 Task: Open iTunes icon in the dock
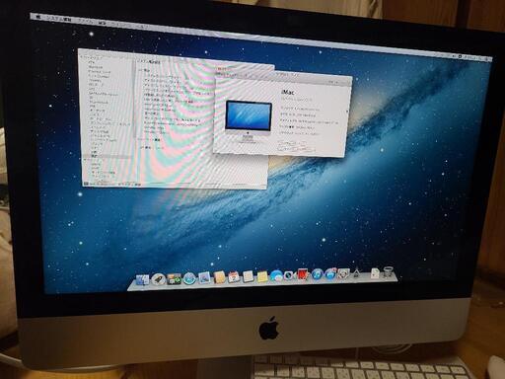pyautogui.click(x=317, y=274)
